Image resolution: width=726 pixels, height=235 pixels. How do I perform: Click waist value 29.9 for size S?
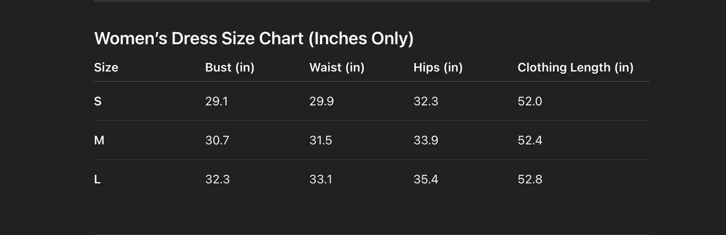(322, 101)
